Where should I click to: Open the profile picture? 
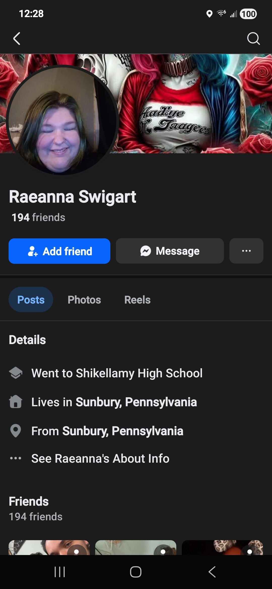pyautogui.click(x=62, y=120)
